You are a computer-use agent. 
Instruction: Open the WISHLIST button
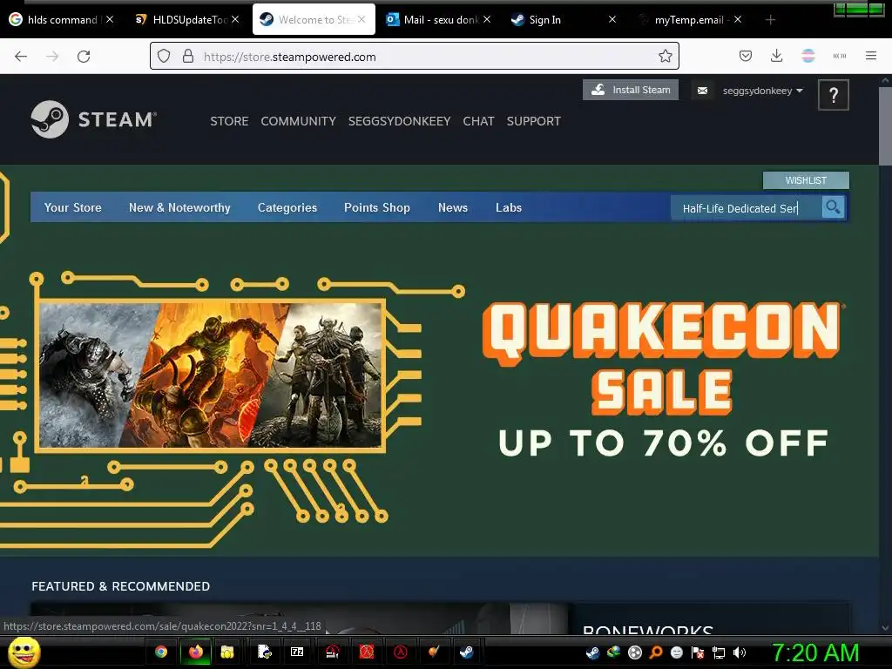point(806,180)
